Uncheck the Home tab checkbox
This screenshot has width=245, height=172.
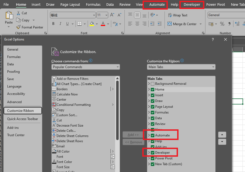click(x=153, y=89)
